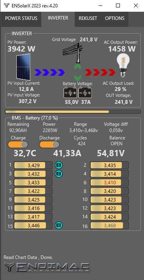Click the battery level progress bar
This screenshot has width=144, height=280.
[73, 112]
